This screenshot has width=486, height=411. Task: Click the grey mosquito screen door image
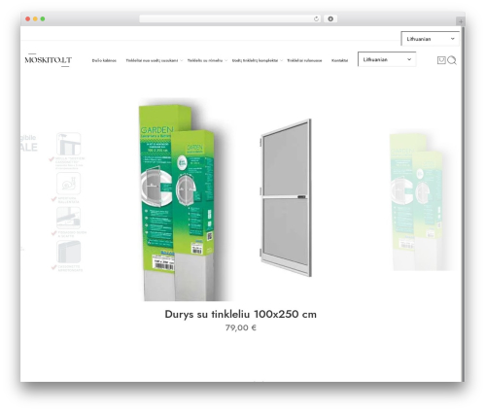click(x=286, y=198)
